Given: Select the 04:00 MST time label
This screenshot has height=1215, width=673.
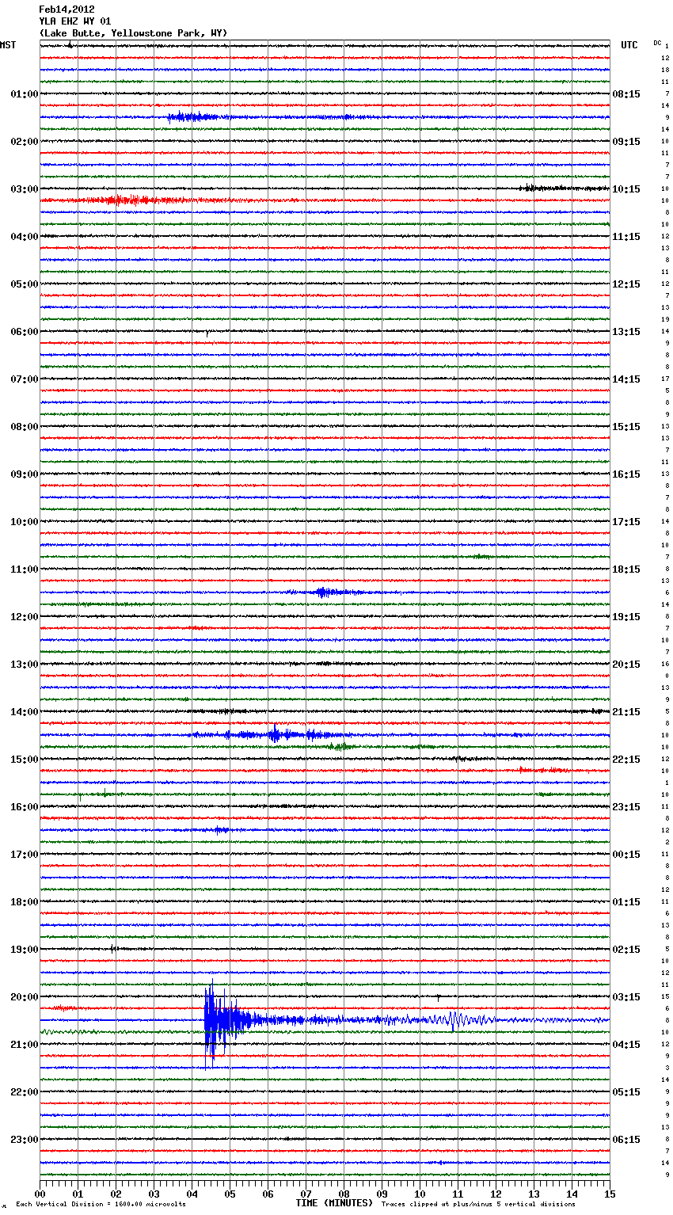Looking at the screenshot, I should pyautogui.click(x=25, y=237).
